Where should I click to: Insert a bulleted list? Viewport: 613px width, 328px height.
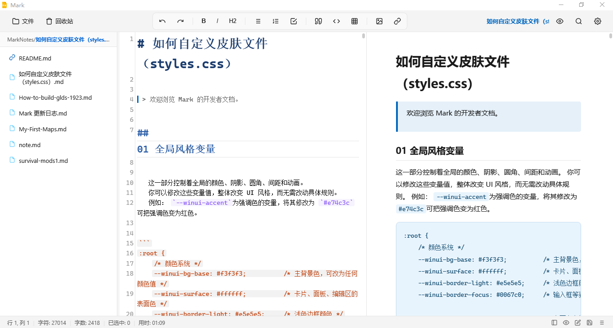click(258, 21)
